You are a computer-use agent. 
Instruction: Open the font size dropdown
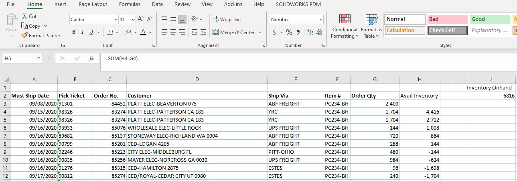pos(133,19)
